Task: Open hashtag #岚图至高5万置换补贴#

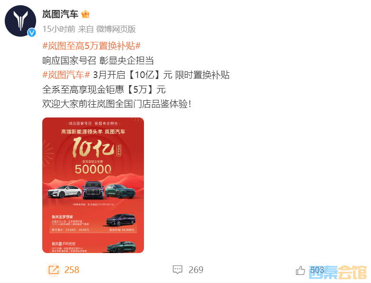Action: coord(92,46)
